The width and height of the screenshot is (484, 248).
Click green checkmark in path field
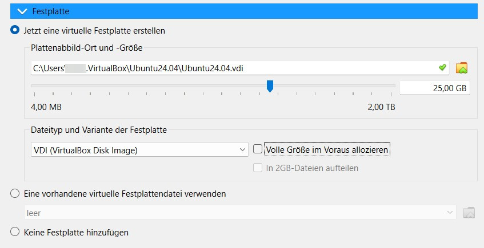pyautogui.click(x=442, y=67)
